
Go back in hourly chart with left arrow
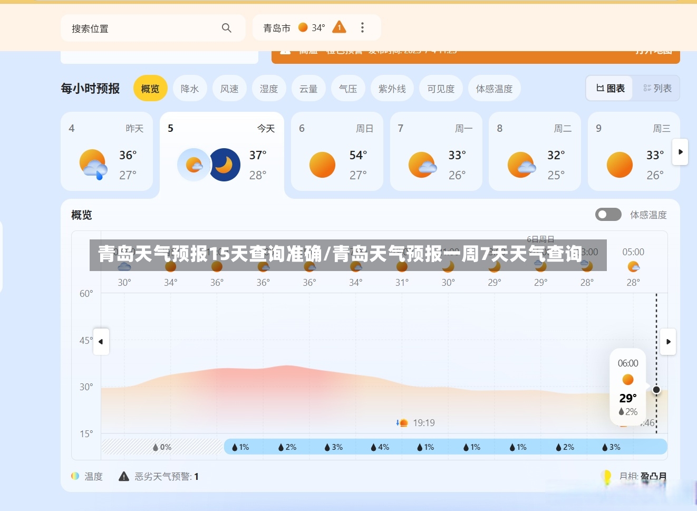tap(101, 342)
